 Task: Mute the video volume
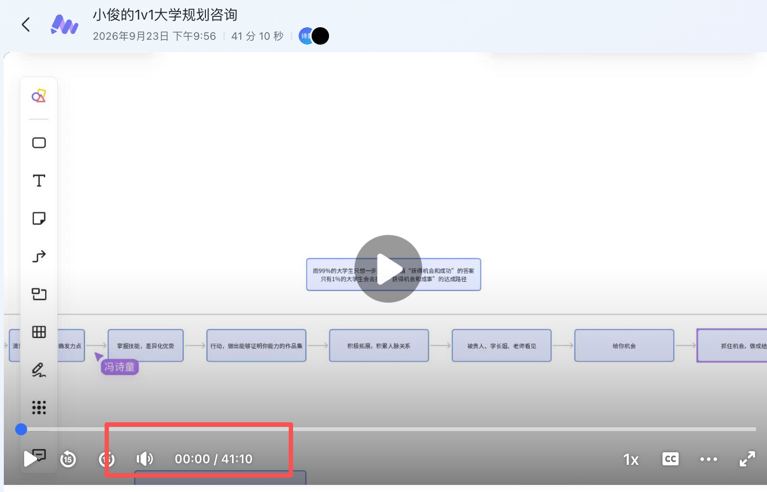click(145, 459)
